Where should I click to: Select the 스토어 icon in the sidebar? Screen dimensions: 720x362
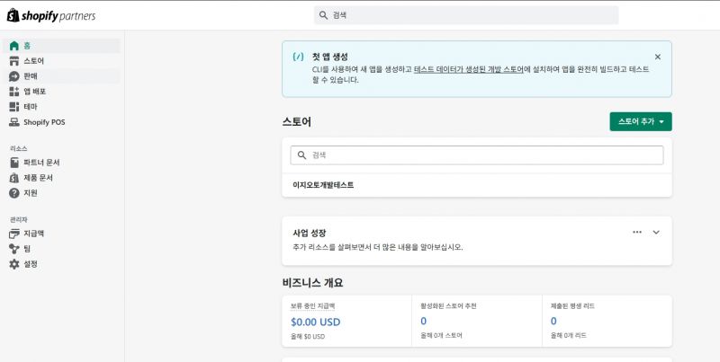pos(14,61)
